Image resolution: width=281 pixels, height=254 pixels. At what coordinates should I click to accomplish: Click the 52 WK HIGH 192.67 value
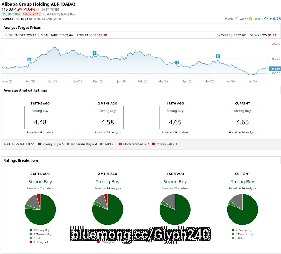pos(241,35)
